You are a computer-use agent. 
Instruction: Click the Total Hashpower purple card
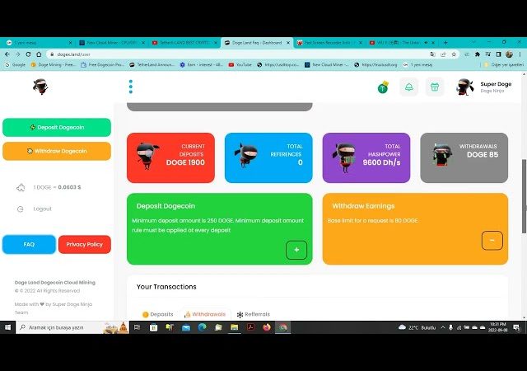pos(366,157)
